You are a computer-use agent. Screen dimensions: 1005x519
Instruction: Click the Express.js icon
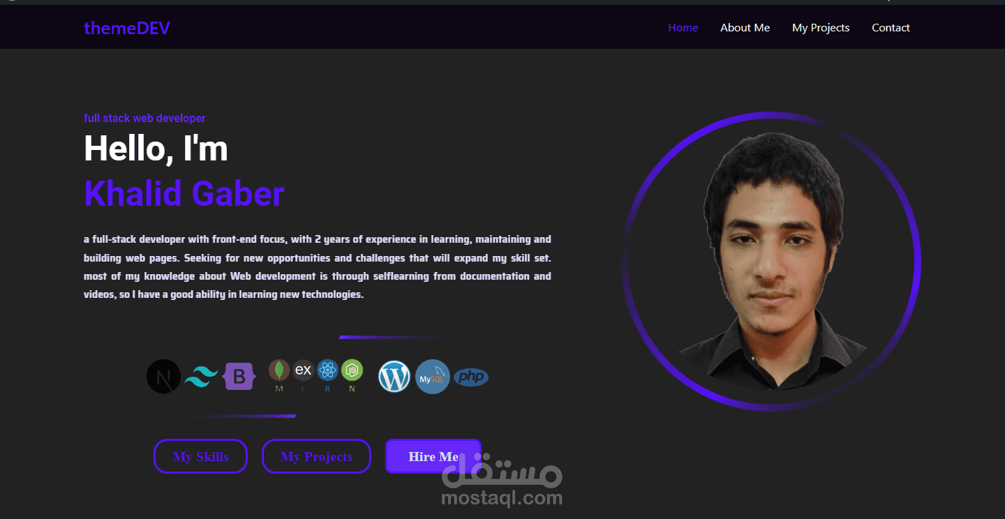(303, 370)
